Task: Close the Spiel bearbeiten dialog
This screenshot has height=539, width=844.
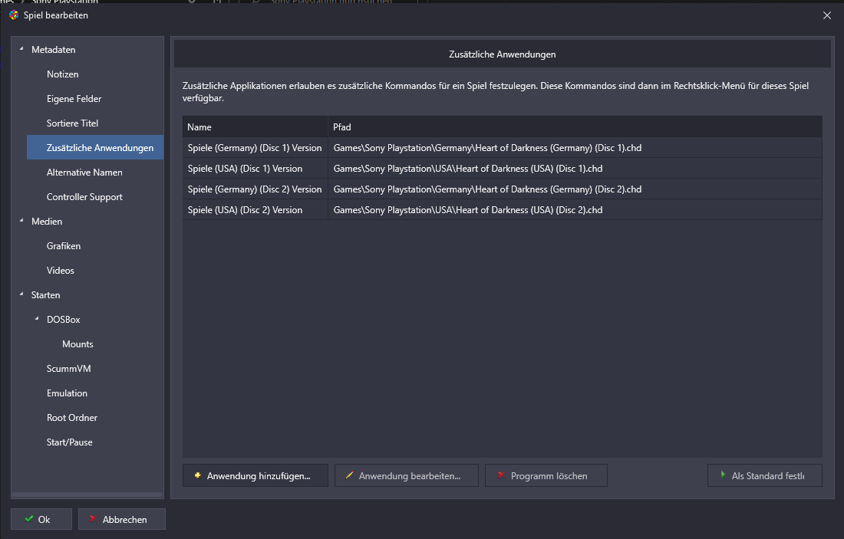Action: tap(827, 15)
